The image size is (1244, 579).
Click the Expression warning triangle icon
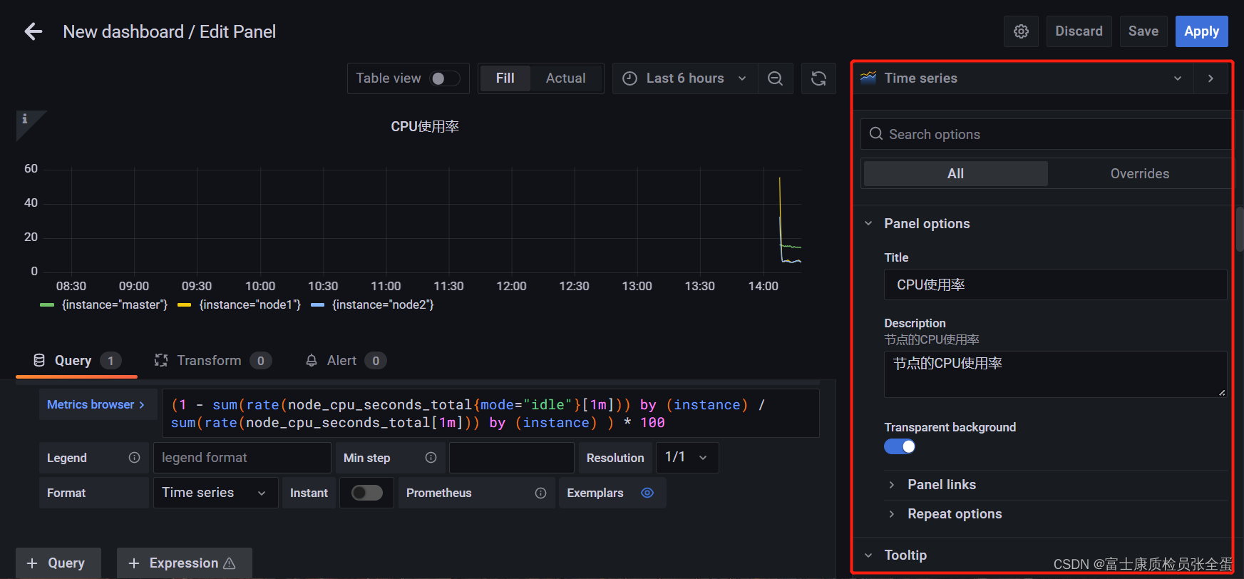230,563
